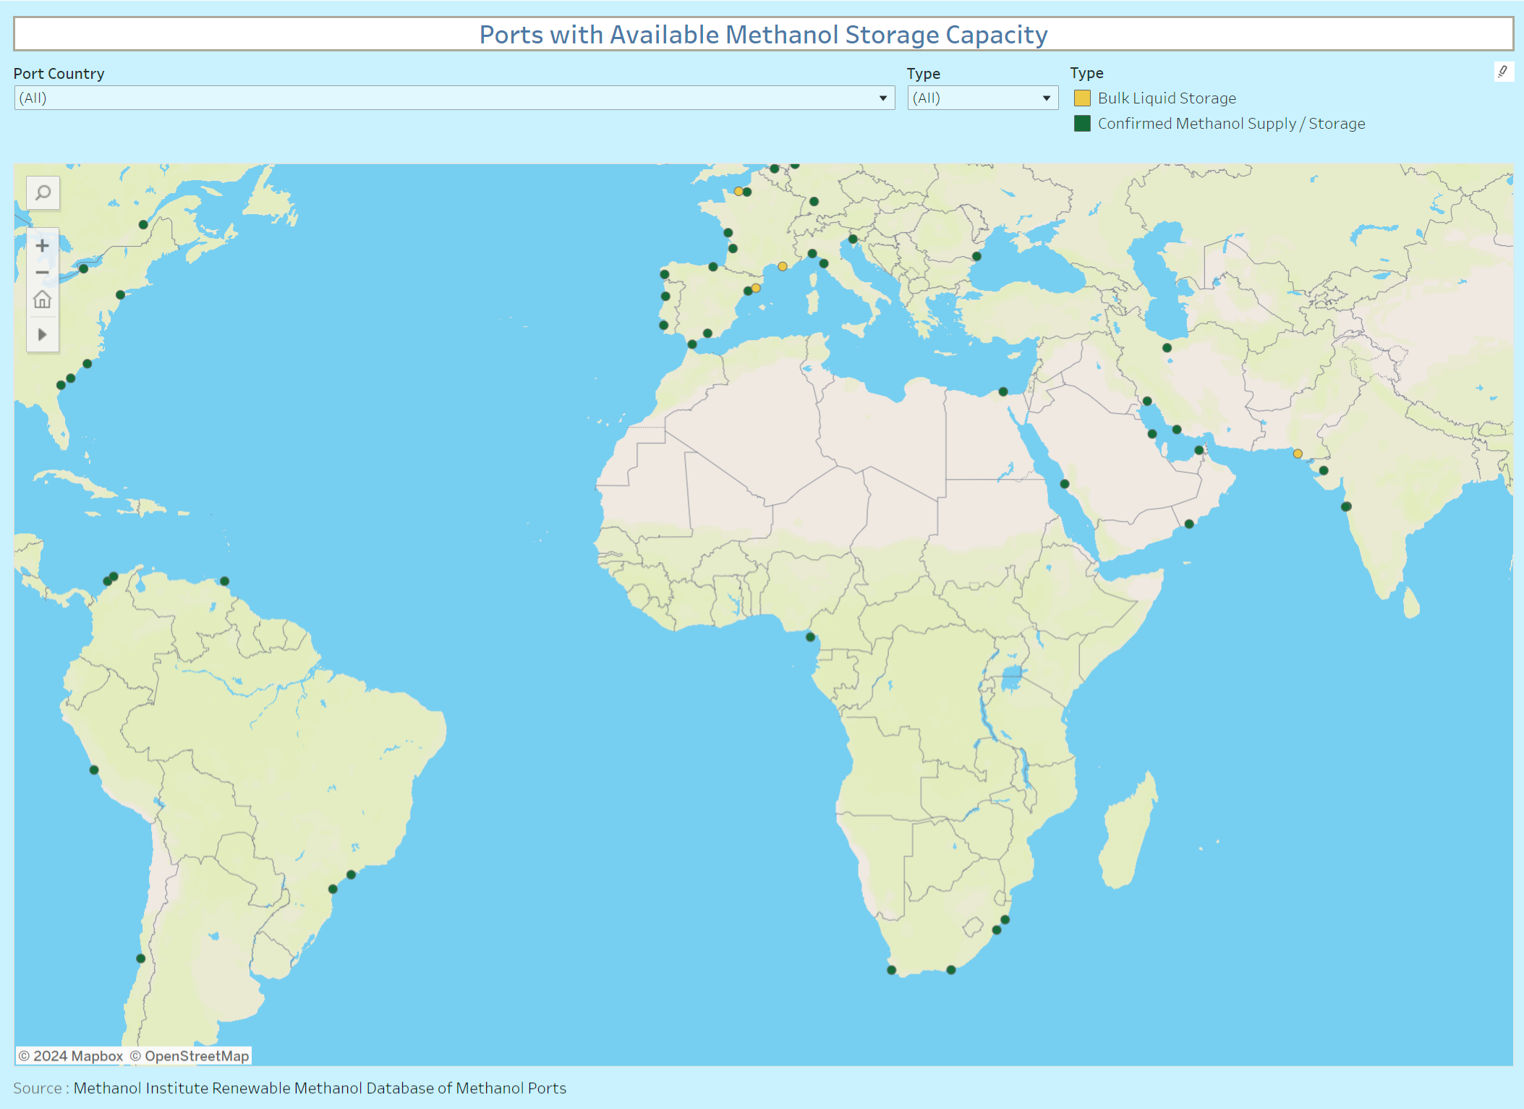Zoom out using the minus button
Screen dimensions: 1524x1109
tap(43, 273)
